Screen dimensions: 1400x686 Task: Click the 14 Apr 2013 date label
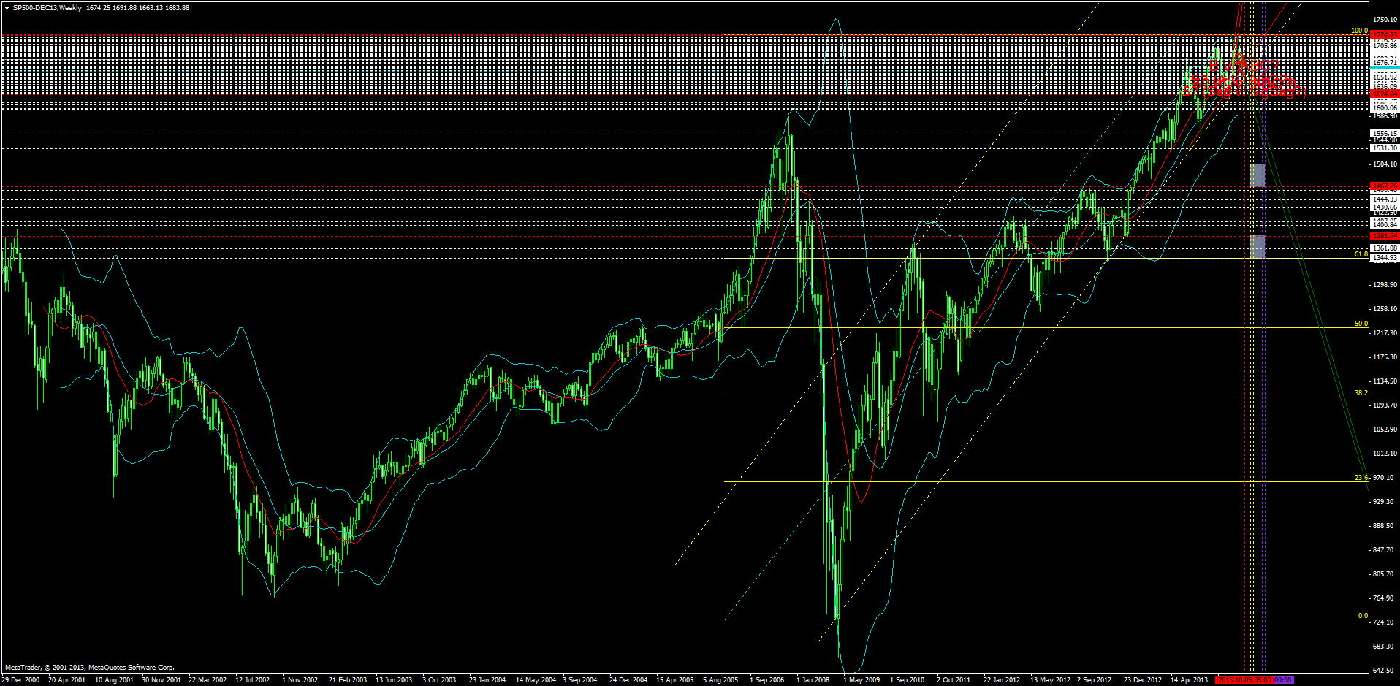[x=1189, y=680]
